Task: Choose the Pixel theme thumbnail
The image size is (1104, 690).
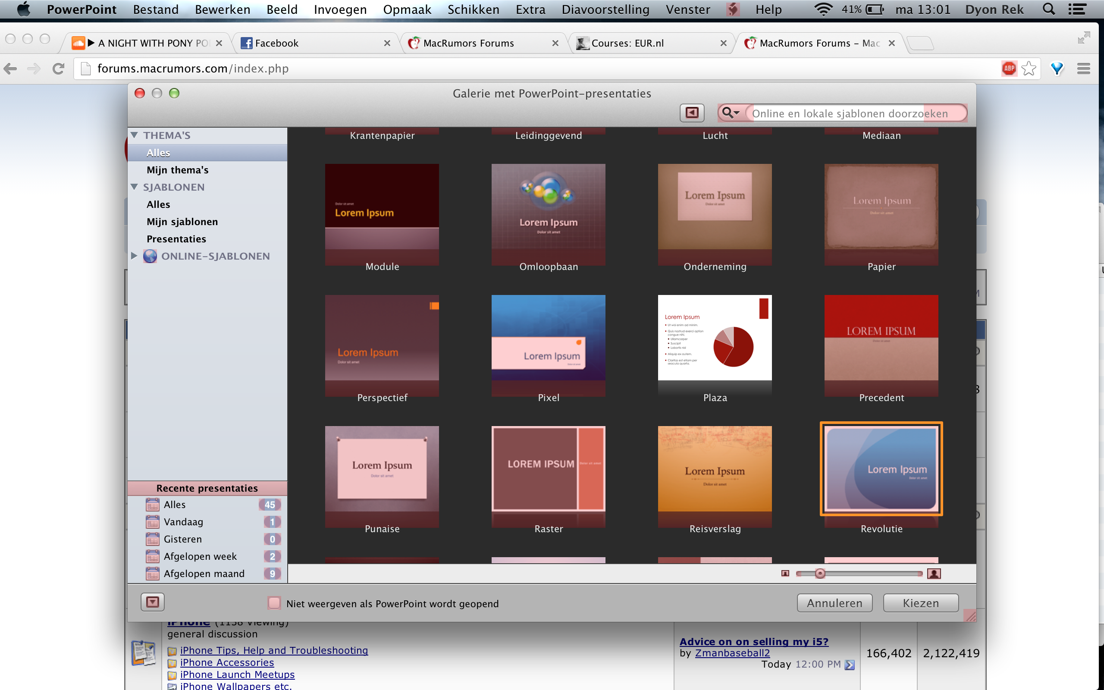Action: coord(549,338)
